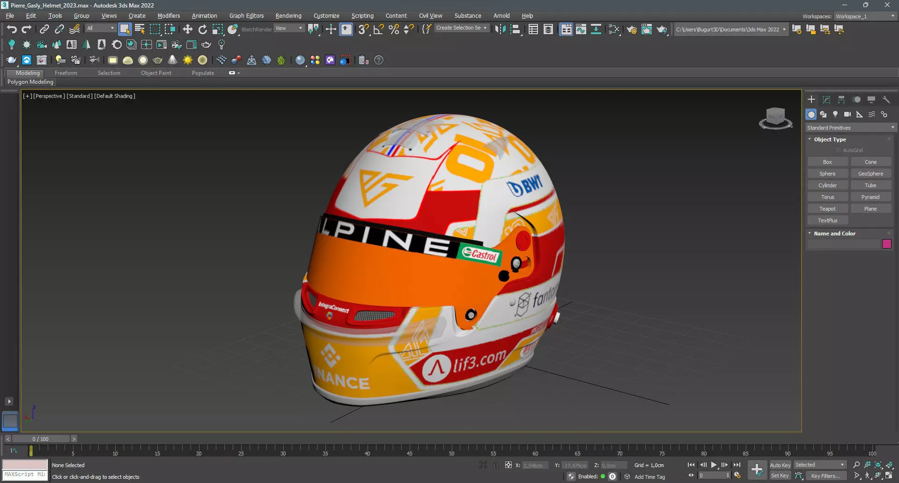Open the Modifiers menu
899x483 pixels.
coord(169,16)
